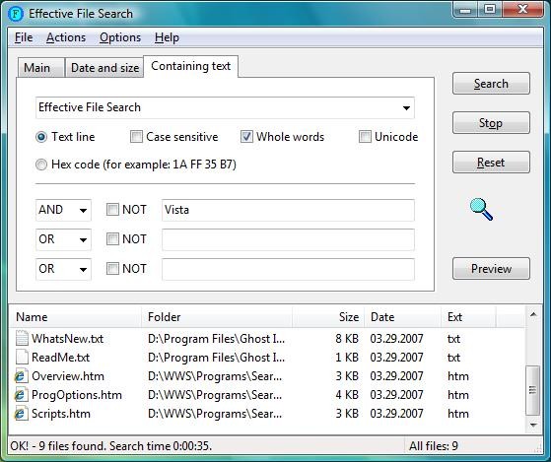Uncheck the Whole words checkbox
551x462 pixels.
[246, 137]
